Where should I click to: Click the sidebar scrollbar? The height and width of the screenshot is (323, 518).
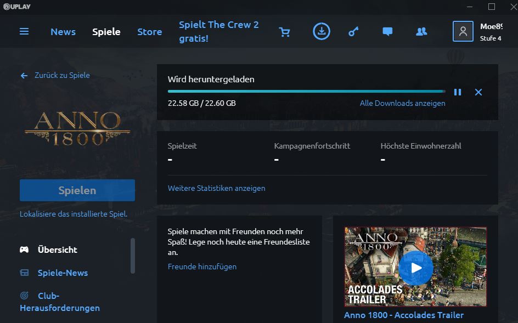[x=133, y=256]
